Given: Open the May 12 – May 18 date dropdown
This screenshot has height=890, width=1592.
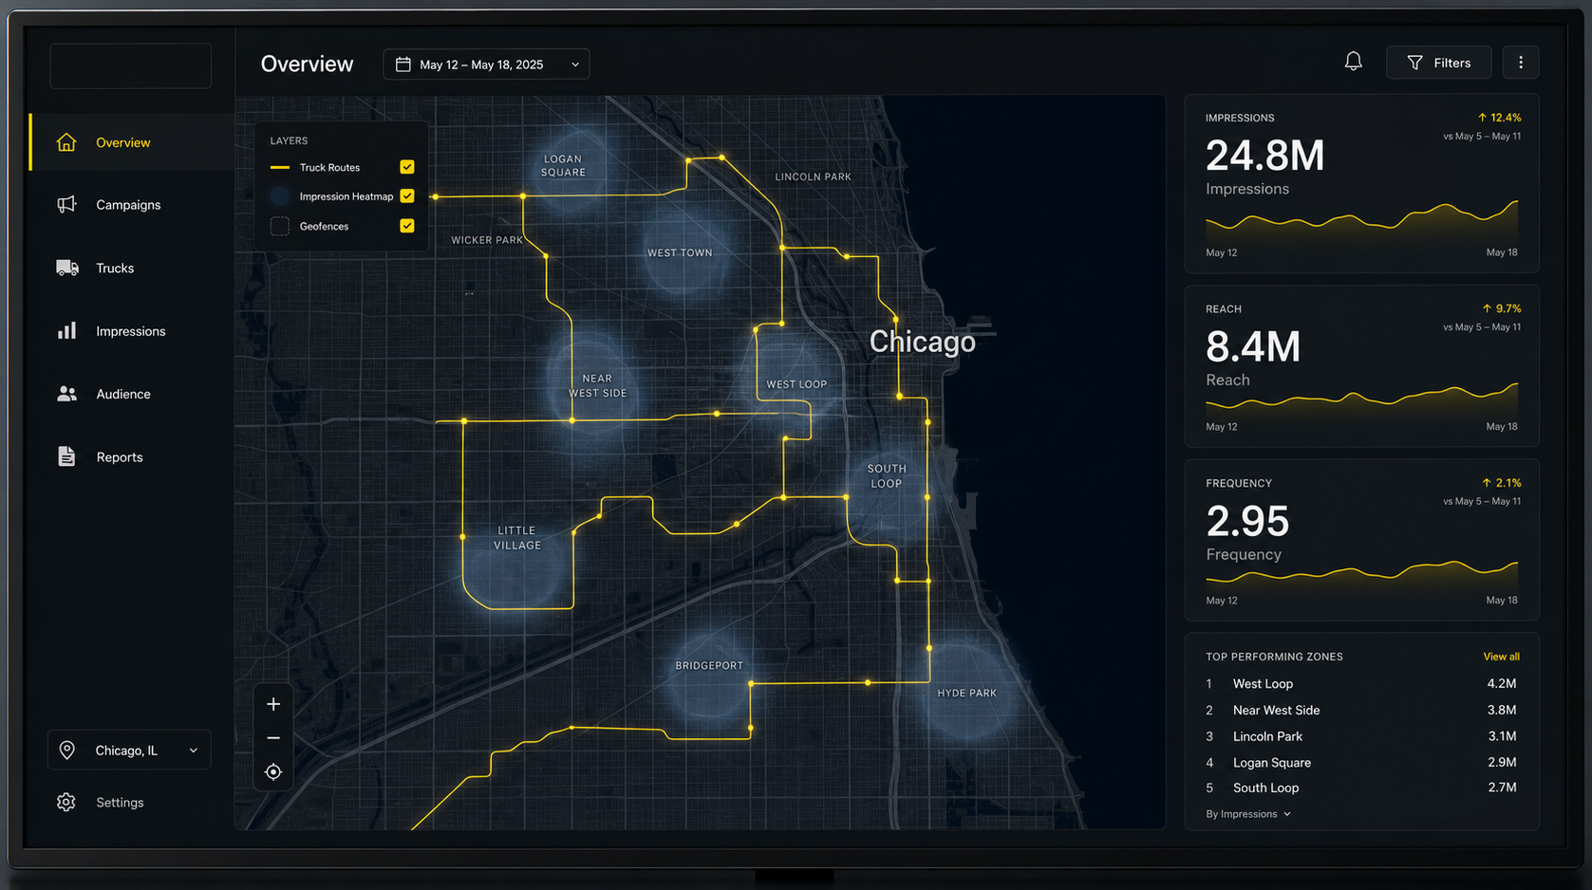Looking at the screenshot, I should click(x=486, y=65).
